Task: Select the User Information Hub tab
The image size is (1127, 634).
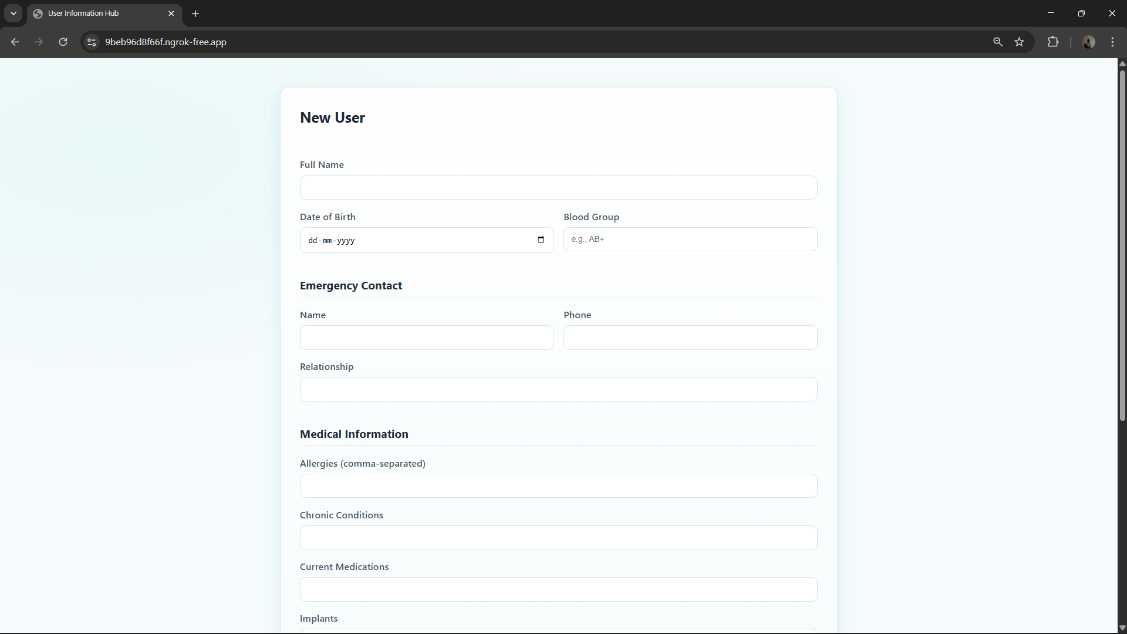Action: coord(94,13)
